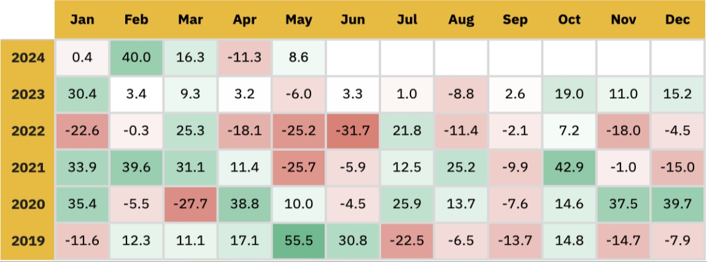Click the 25.2 cell for August 2021

point(462,167)
